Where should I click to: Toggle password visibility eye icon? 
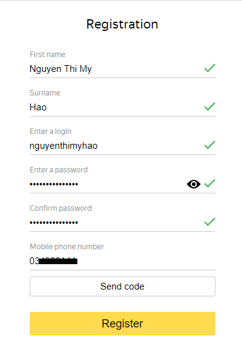click(194, 184)
